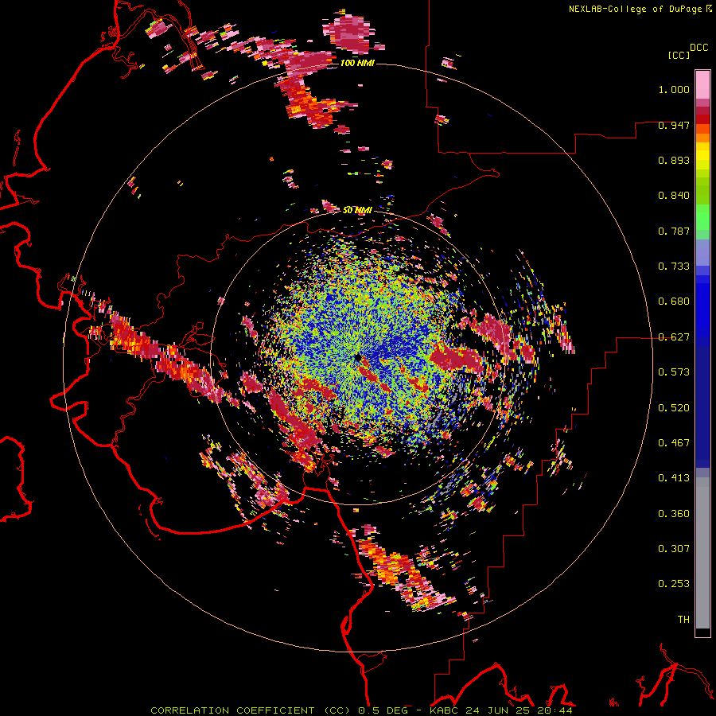Click the 50 NMI range ring label
Image resolution: width=716 pixels, height=716 pixels.
(x=357, y=210)
